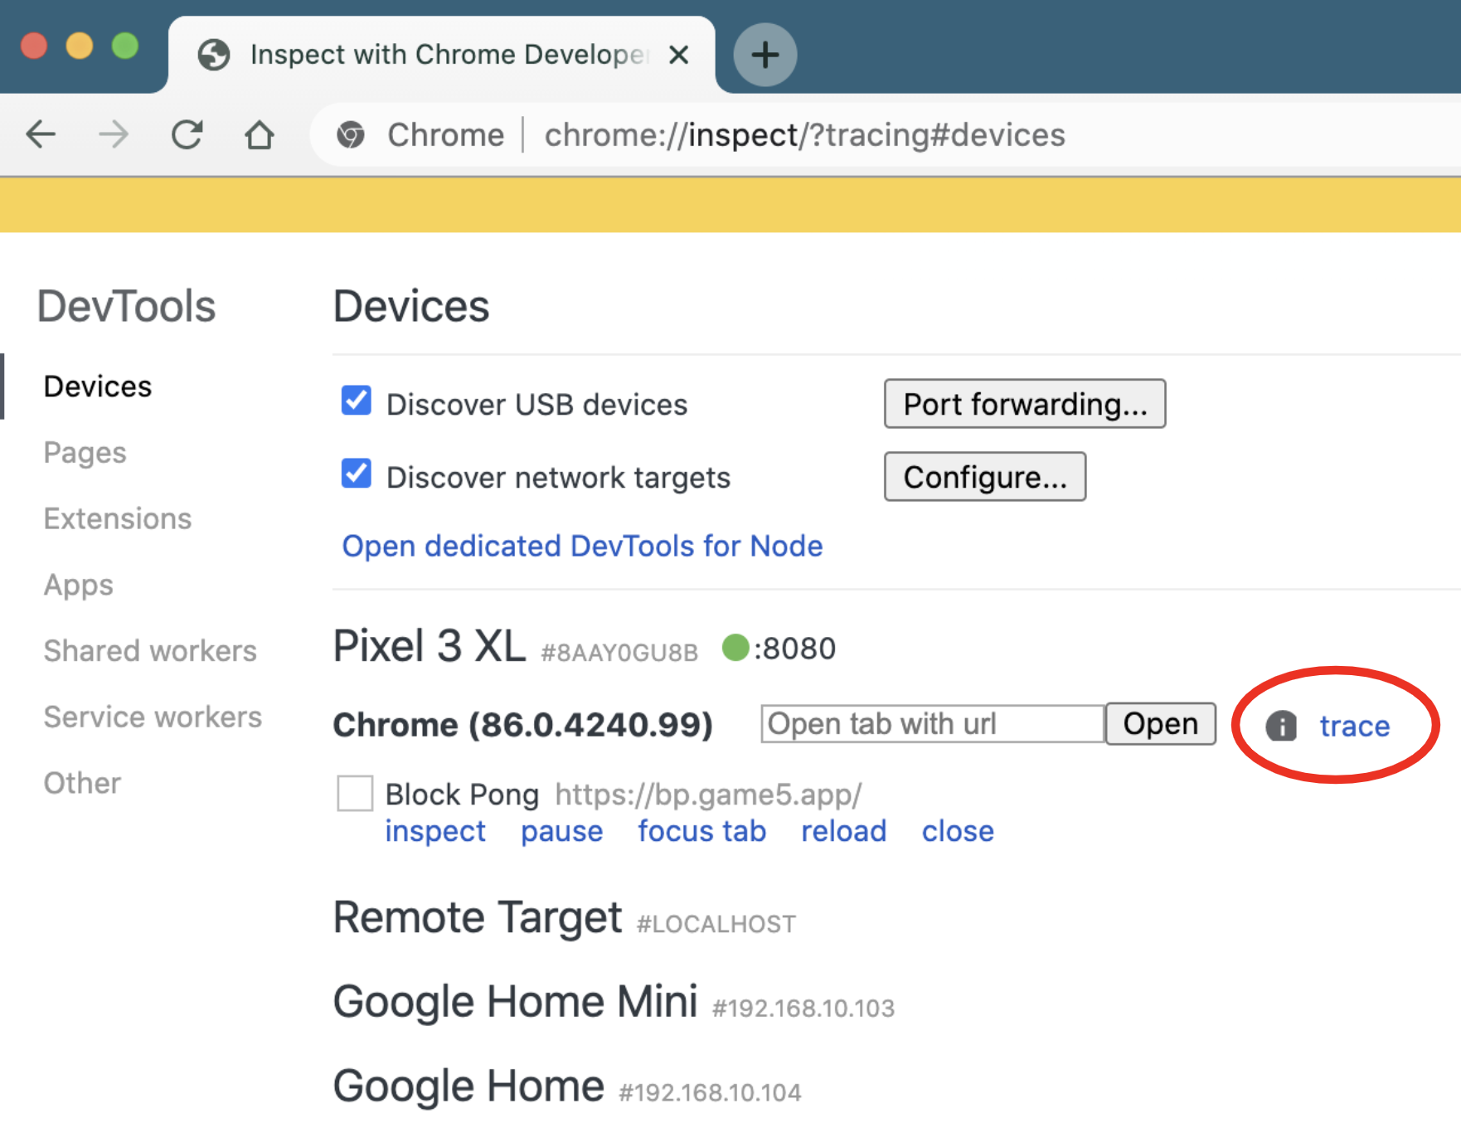Open the Extensions section
Screen dimensions: 1461x1123
117,518
